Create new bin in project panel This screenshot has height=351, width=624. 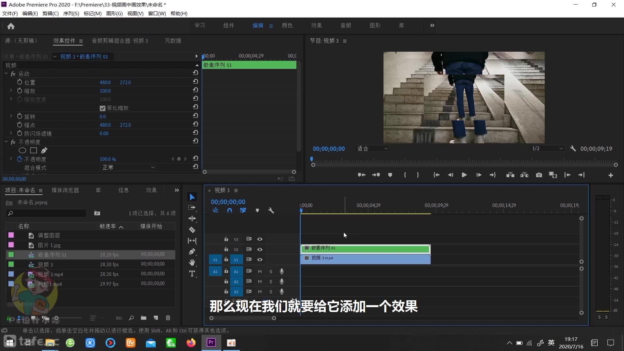(x=143, y=318)
